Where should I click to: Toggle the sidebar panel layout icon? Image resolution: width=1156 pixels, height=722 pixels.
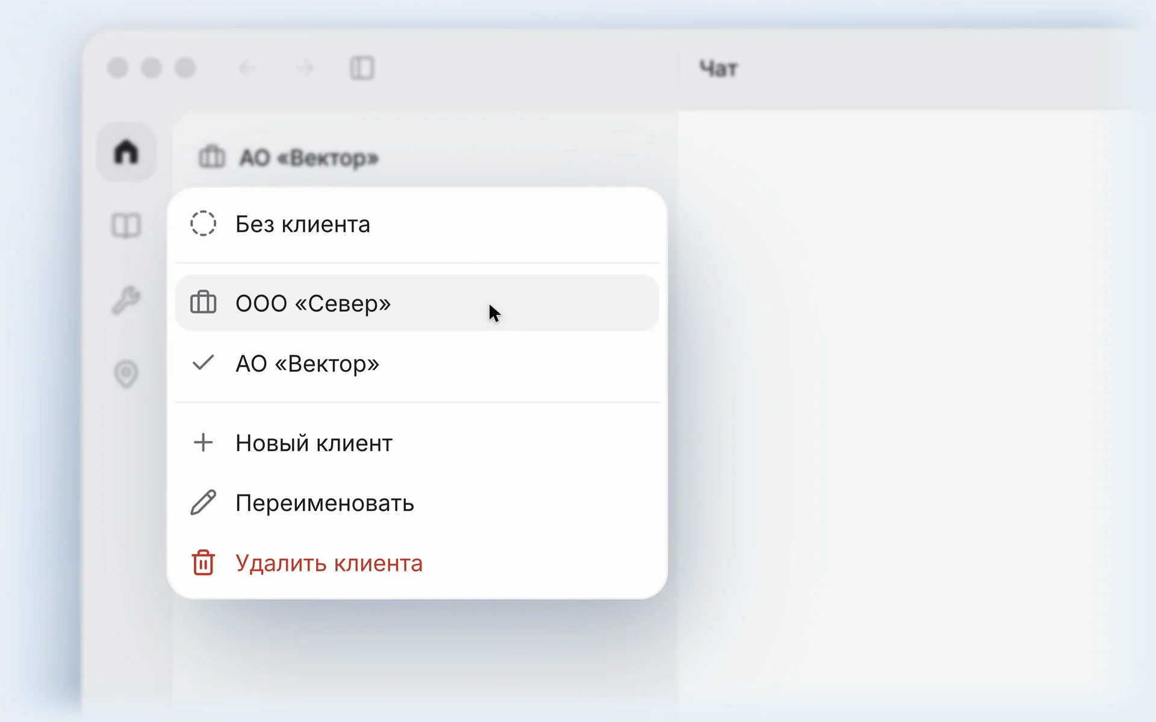click(362, 68)
